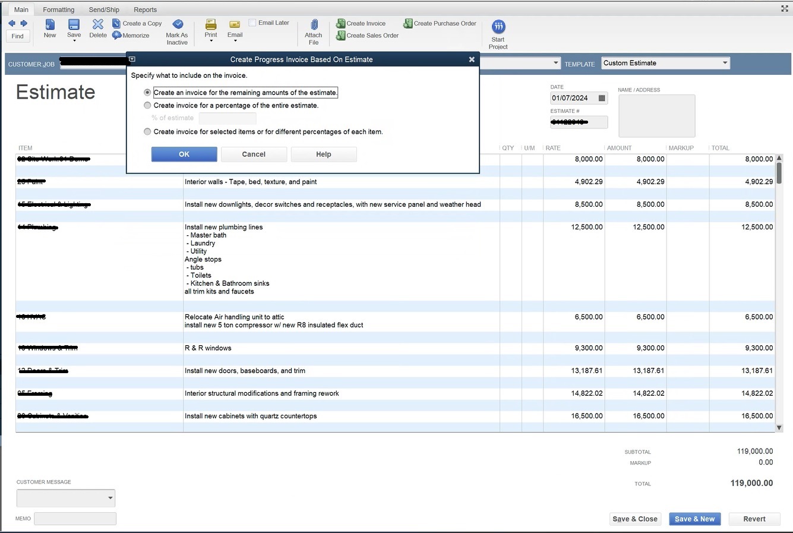The width and height of the screenshot is (793, 533).
Task: Click the Create Purchase Order icon
Action: pyautogui.click(x=408, y=24)
